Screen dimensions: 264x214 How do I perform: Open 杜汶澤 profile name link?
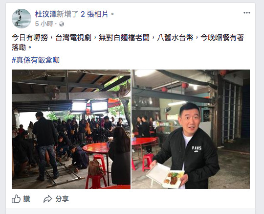coord(46,14)
